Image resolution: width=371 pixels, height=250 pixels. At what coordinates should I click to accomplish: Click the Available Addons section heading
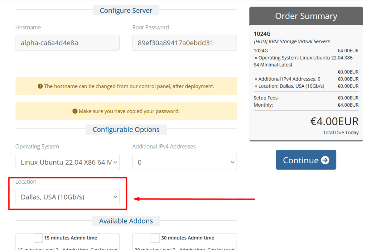pos(126,221)
